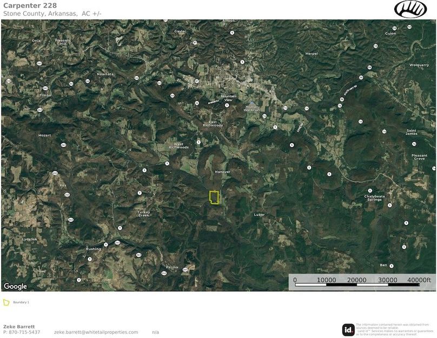
Task: Click the Land id disclaimer text
Action: (394, 329)
